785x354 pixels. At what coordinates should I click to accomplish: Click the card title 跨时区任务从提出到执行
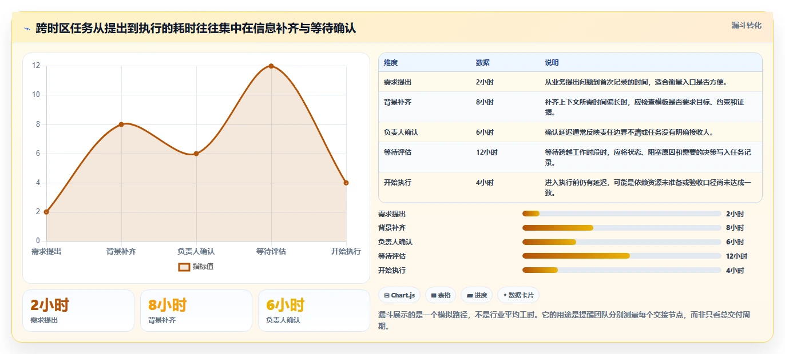196,28
